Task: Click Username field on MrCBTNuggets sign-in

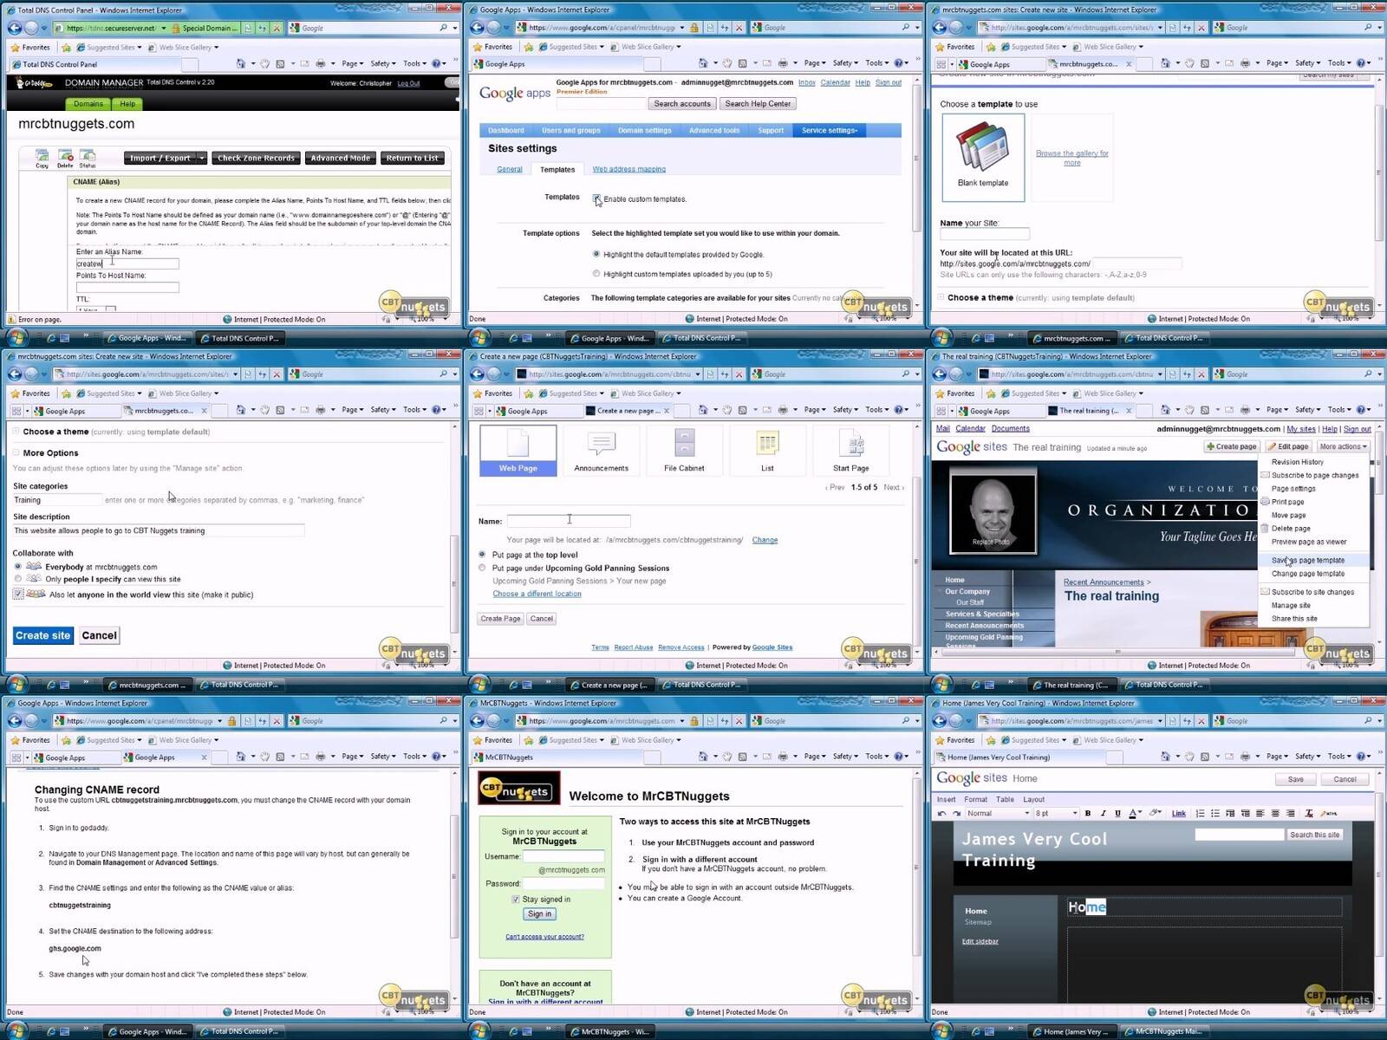Action: pyautogui.click(x=563, y=856)
